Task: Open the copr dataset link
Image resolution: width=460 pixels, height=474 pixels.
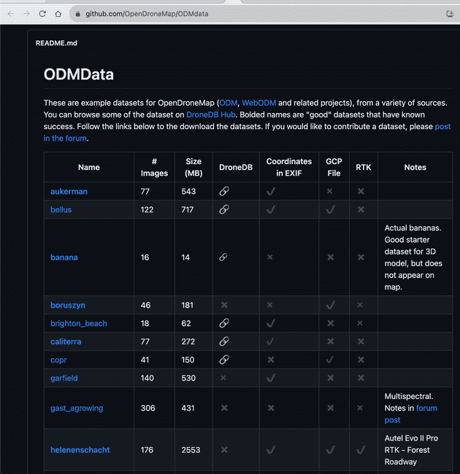Action: pos(58,360)
